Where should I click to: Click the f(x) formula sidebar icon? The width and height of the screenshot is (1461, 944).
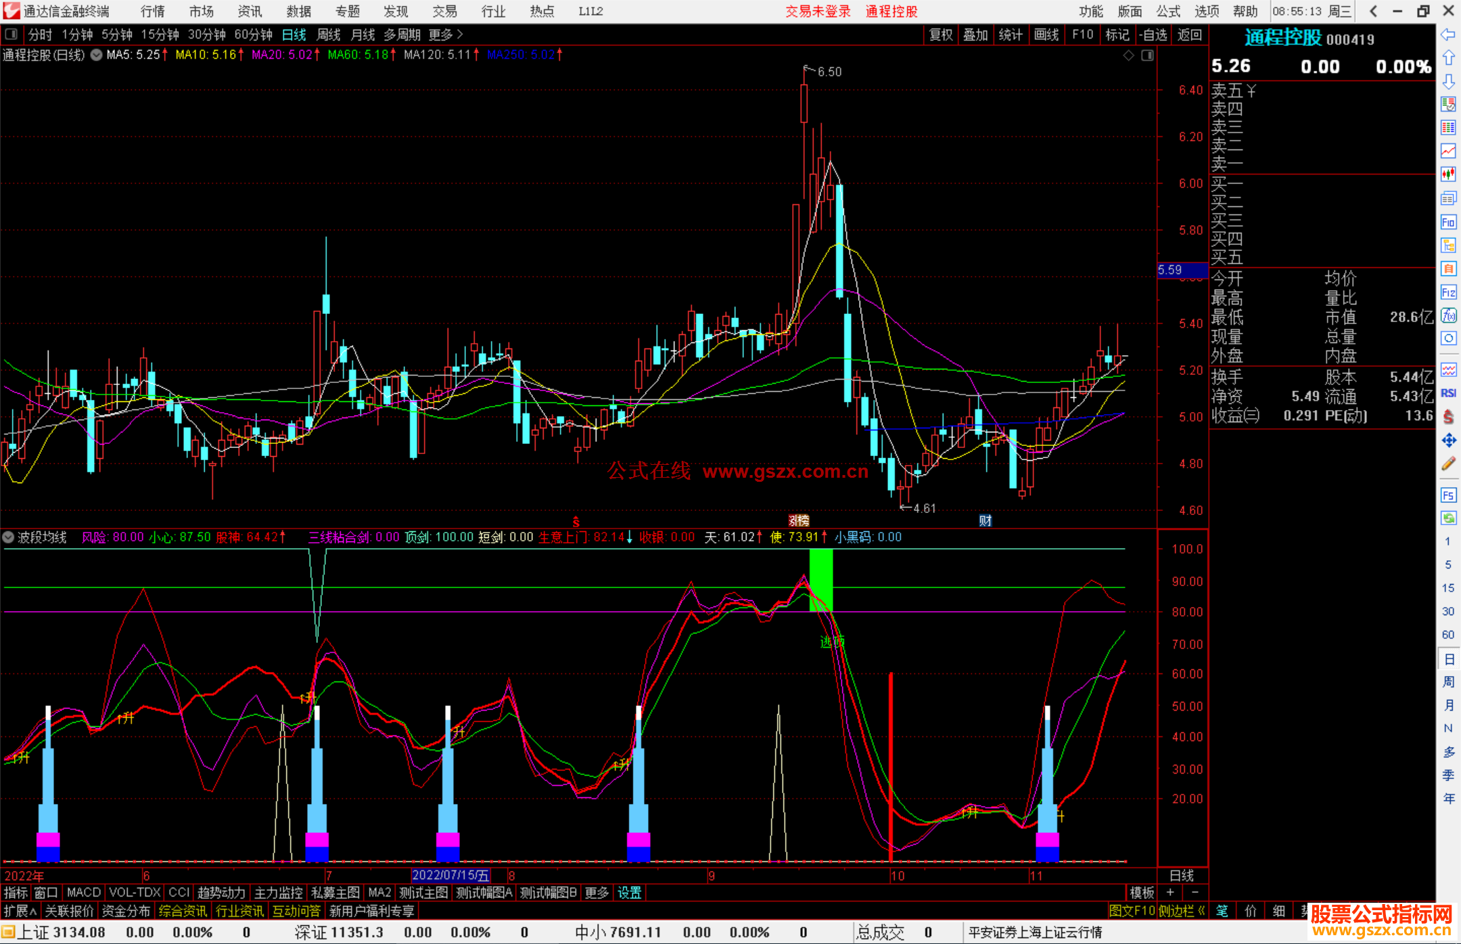click(1448, 316)
